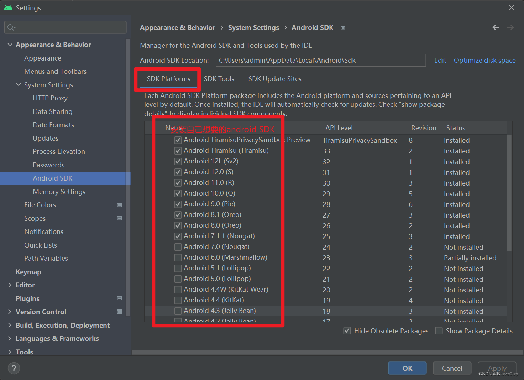Expand Build, Execution, Deployment section
Viewport: 524px width, 380px height.
pos(10,325)
